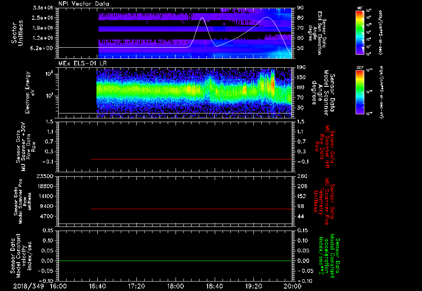
Task: Click the 16:40 time axis label
Action: tap(97, 286)
